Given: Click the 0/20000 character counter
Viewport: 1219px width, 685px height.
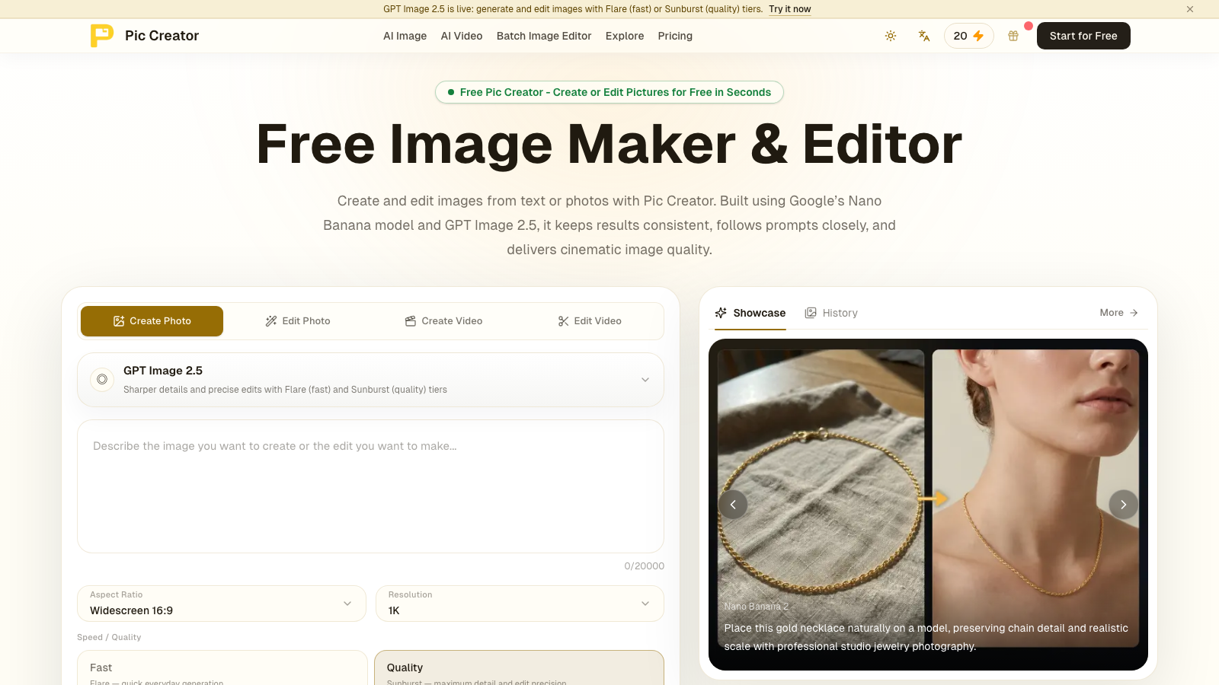Looking at the screenshot, I should click(644, 566).
